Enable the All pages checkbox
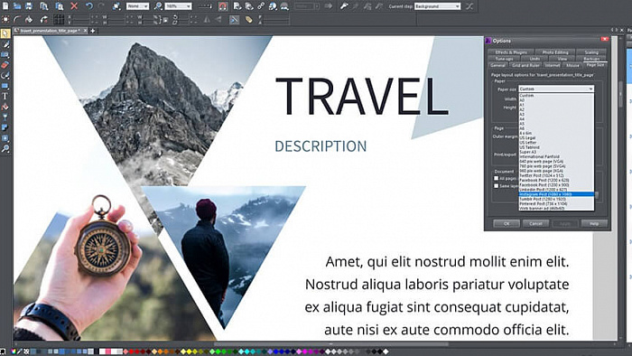The image size is (632, 356). [497, 178]
